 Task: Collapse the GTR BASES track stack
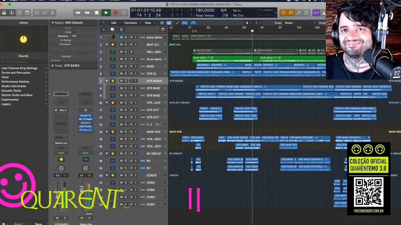pyautogui.click(x=107, y=81)
